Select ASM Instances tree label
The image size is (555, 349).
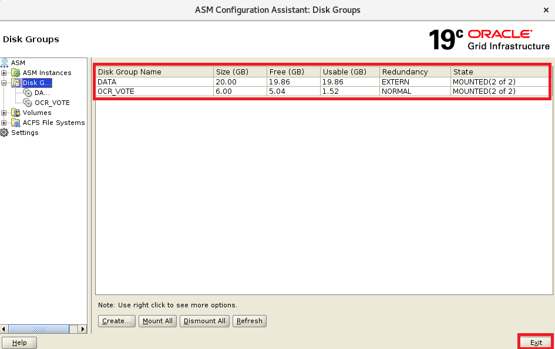pyautogui.click(x=47, y=73)
